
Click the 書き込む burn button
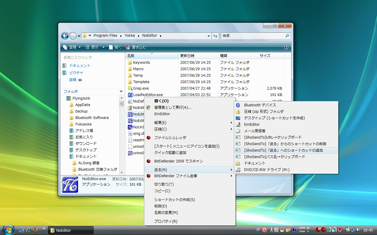pos(136,47)
